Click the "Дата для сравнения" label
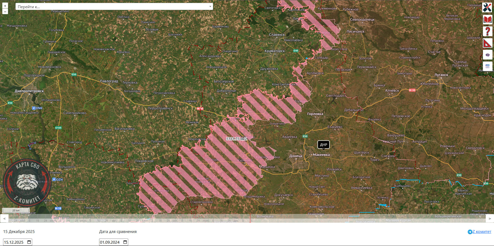Image resolution: width=494 pixels, height=246 pixels. (118, 232)
